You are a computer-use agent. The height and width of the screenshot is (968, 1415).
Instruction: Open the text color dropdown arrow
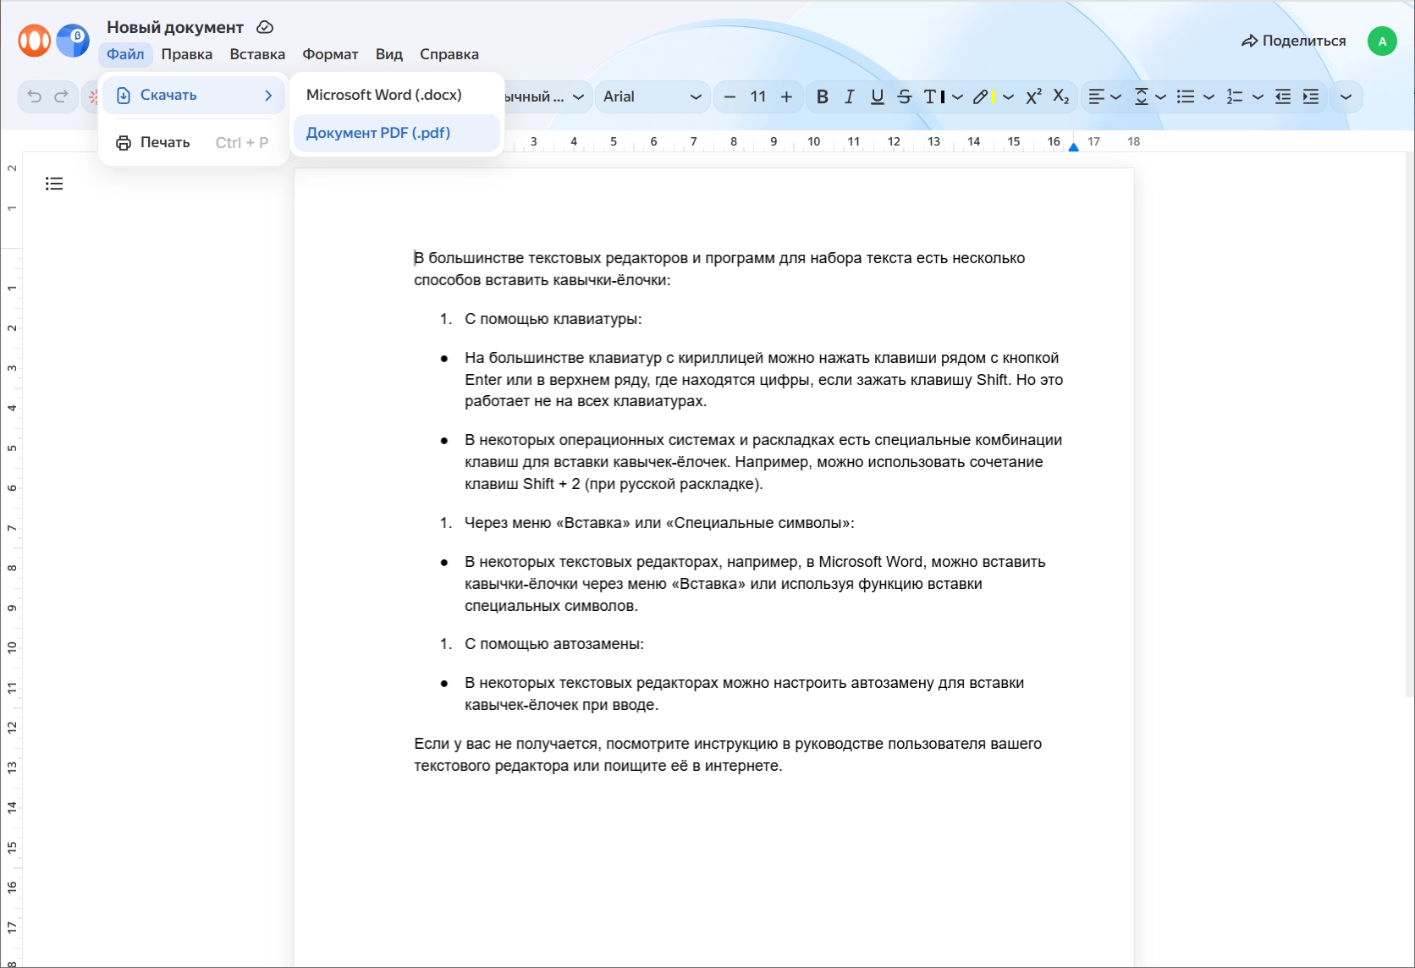click(958, 96)
